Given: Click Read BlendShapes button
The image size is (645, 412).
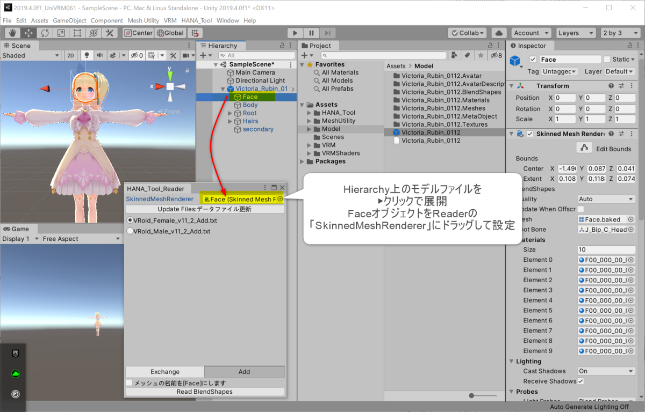Looking at the screenshot, I should point(205,392).
